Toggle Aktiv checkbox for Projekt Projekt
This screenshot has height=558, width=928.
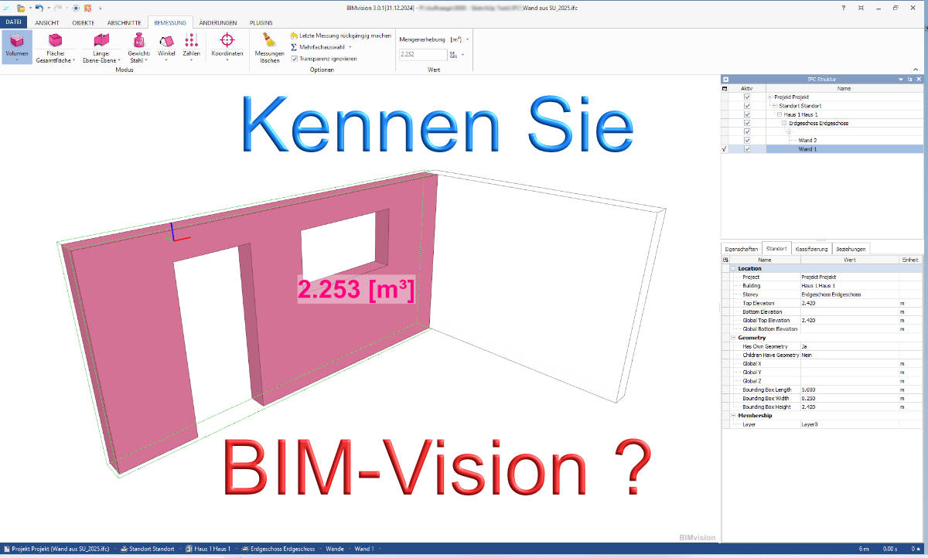[747, 97]
